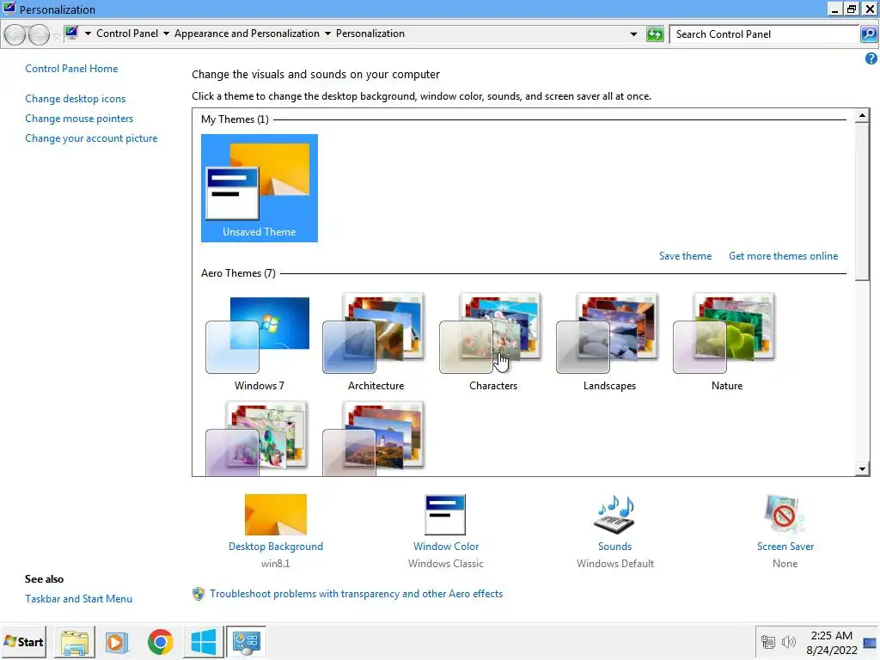
Task: Expand dropdown after Appearance and Personalization
Action: (327, 34)
